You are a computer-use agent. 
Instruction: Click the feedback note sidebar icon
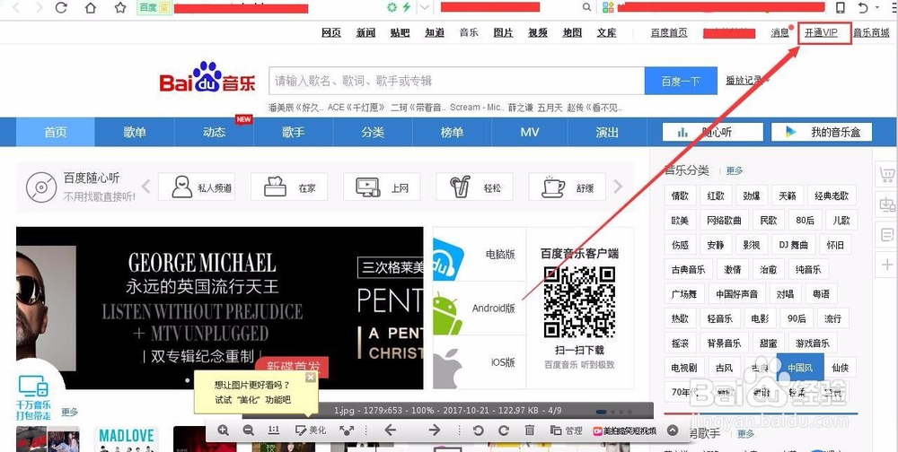(886, 235)
